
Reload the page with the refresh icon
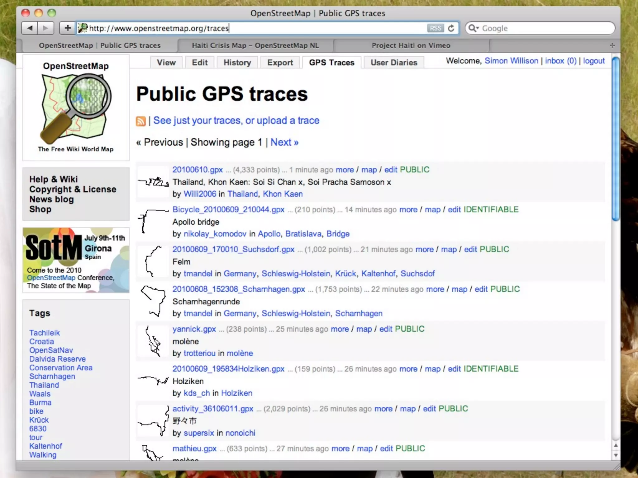pyautogui.click(x=451, y=28)
